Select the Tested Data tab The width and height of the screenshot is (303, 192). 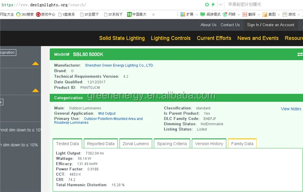[67, 144]
